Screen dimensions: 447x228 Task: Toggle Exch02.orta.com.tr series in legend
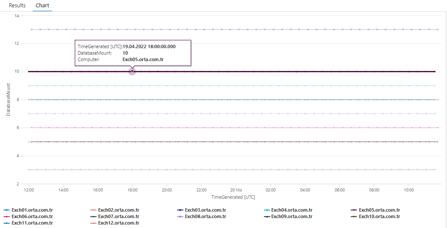114,210
